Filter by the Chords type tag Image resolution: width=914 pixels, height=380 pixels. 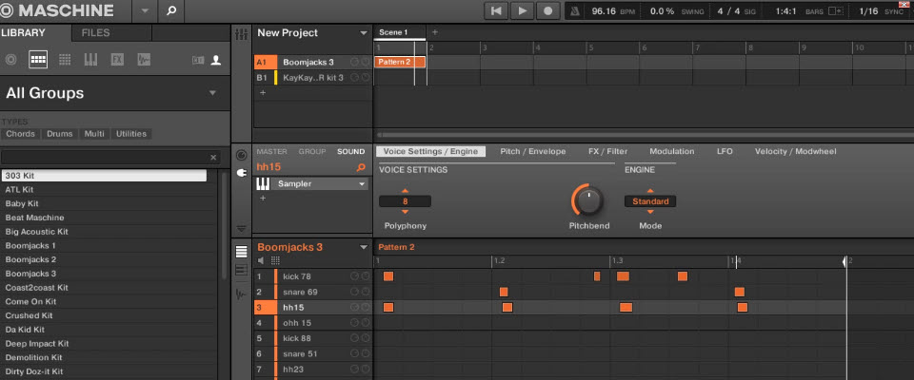(x=20, y=134)
